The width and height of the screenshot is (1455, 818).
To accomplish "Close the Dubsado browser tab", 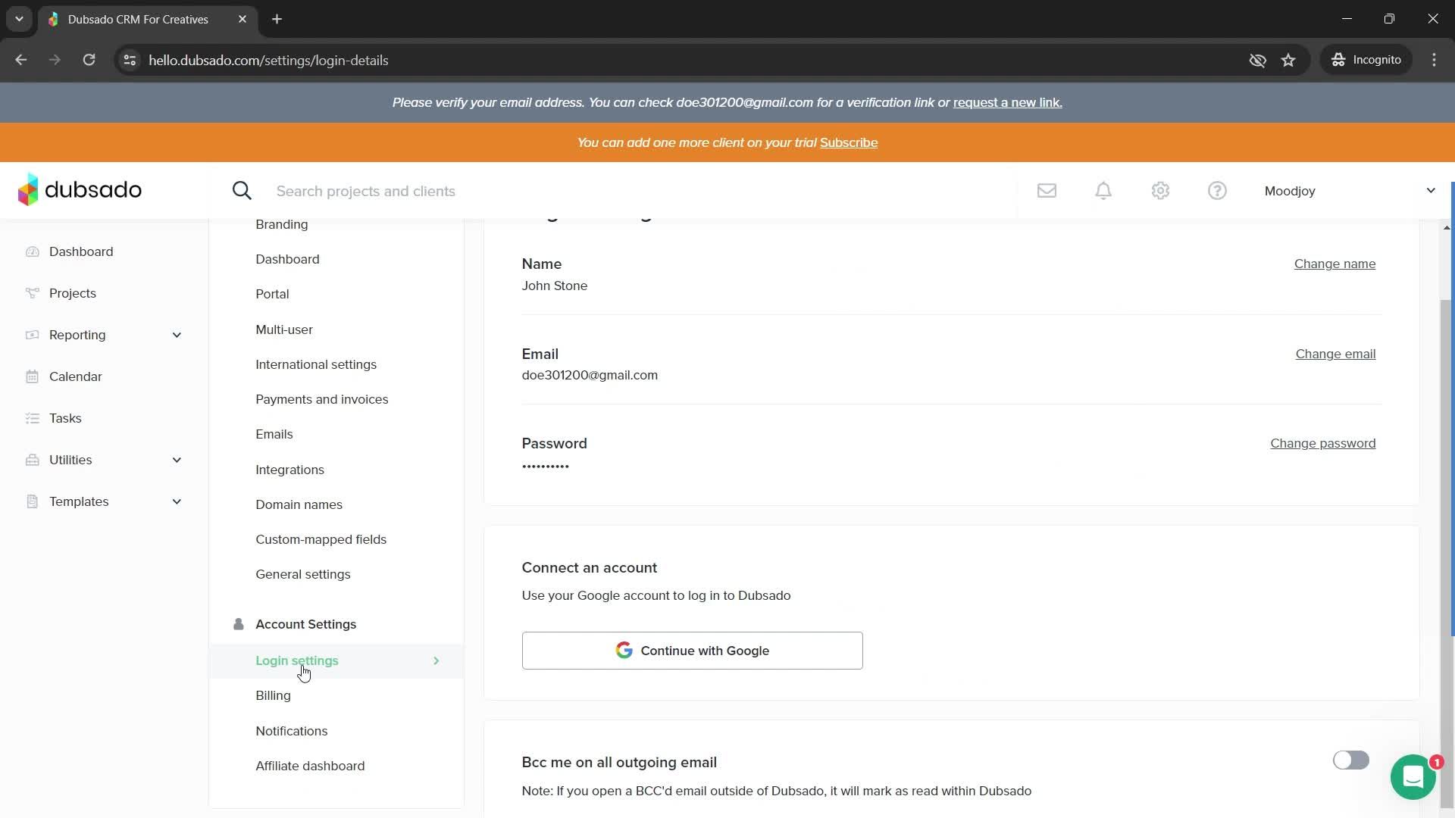I will tap(242, 19).
